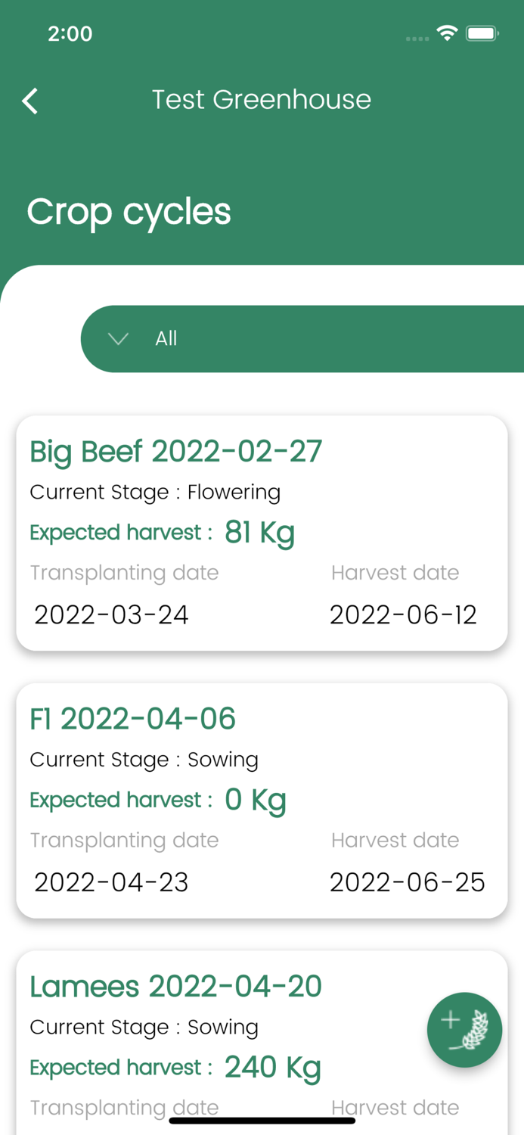Tap Big Beef expected harvest 81 Kg
This screenshot has width=524, height=1135.
point(259,533)
